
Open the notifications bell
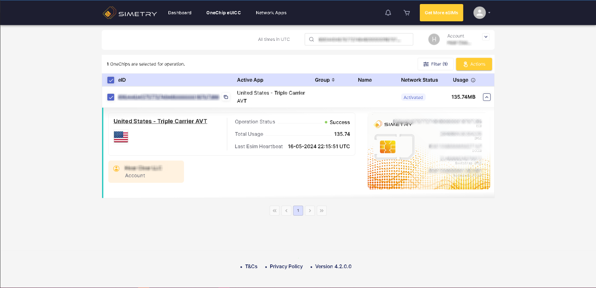(388, 13)
